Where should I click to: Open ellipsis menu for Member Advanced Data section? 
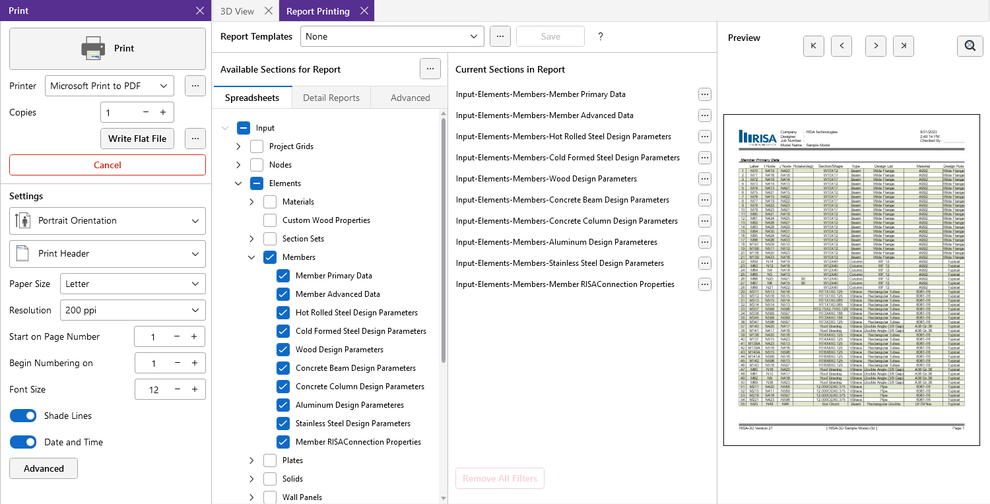704,115
